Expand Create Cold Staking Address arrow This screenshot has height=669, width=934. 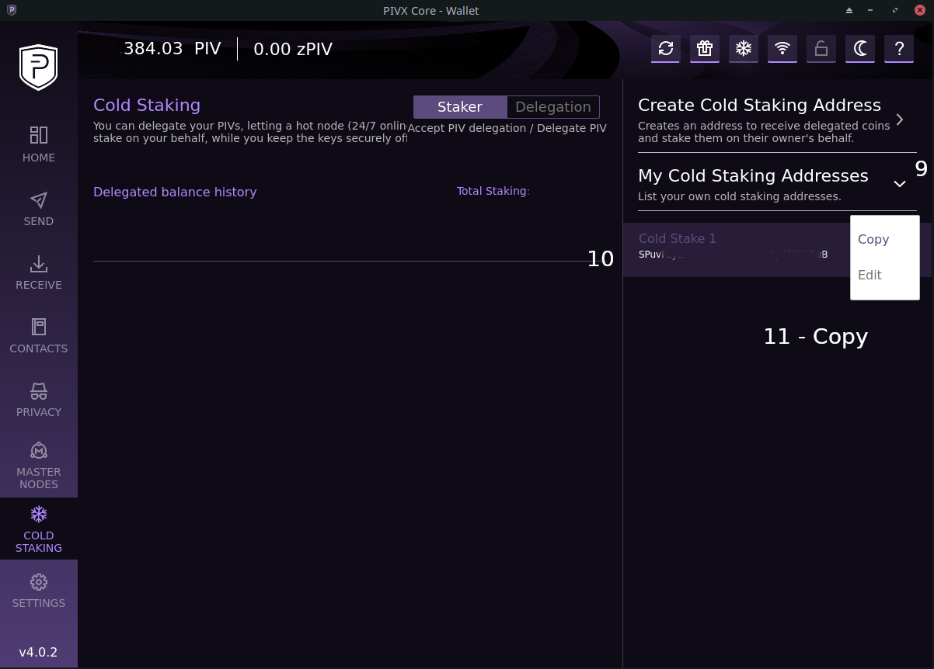click(900, 120)
